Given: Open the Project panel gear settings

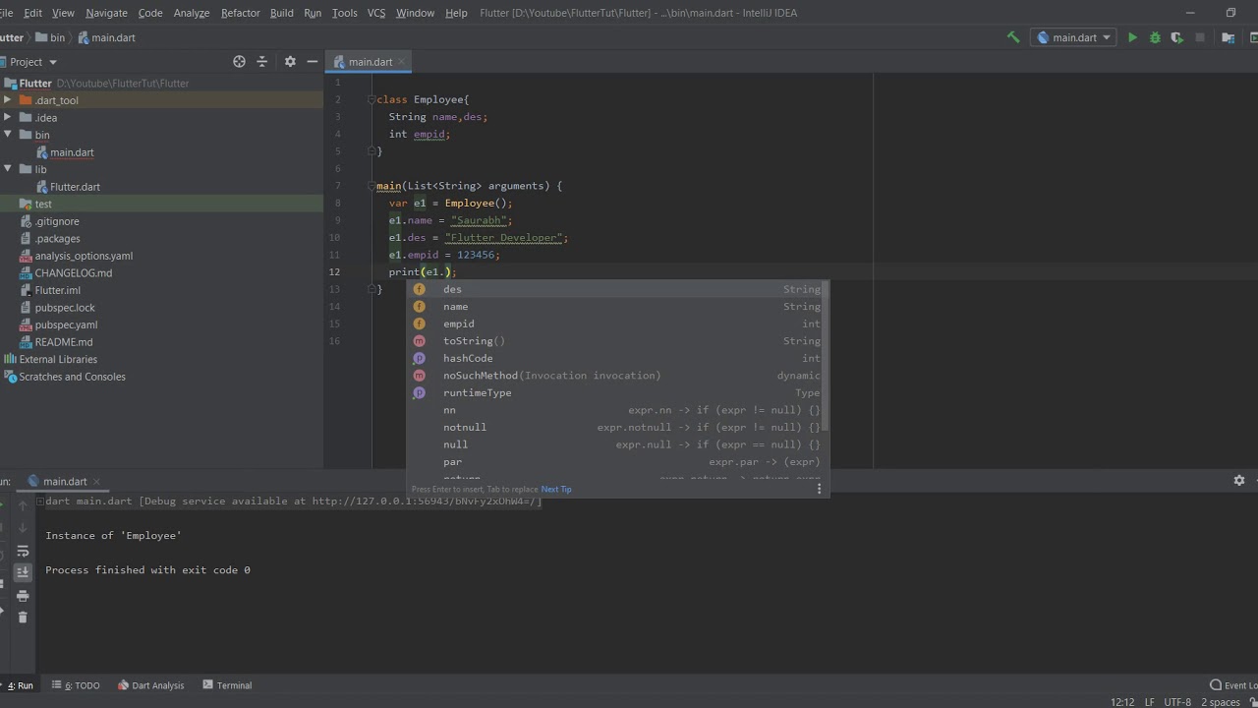Looking at the screenshot, I should click(290, 61).
